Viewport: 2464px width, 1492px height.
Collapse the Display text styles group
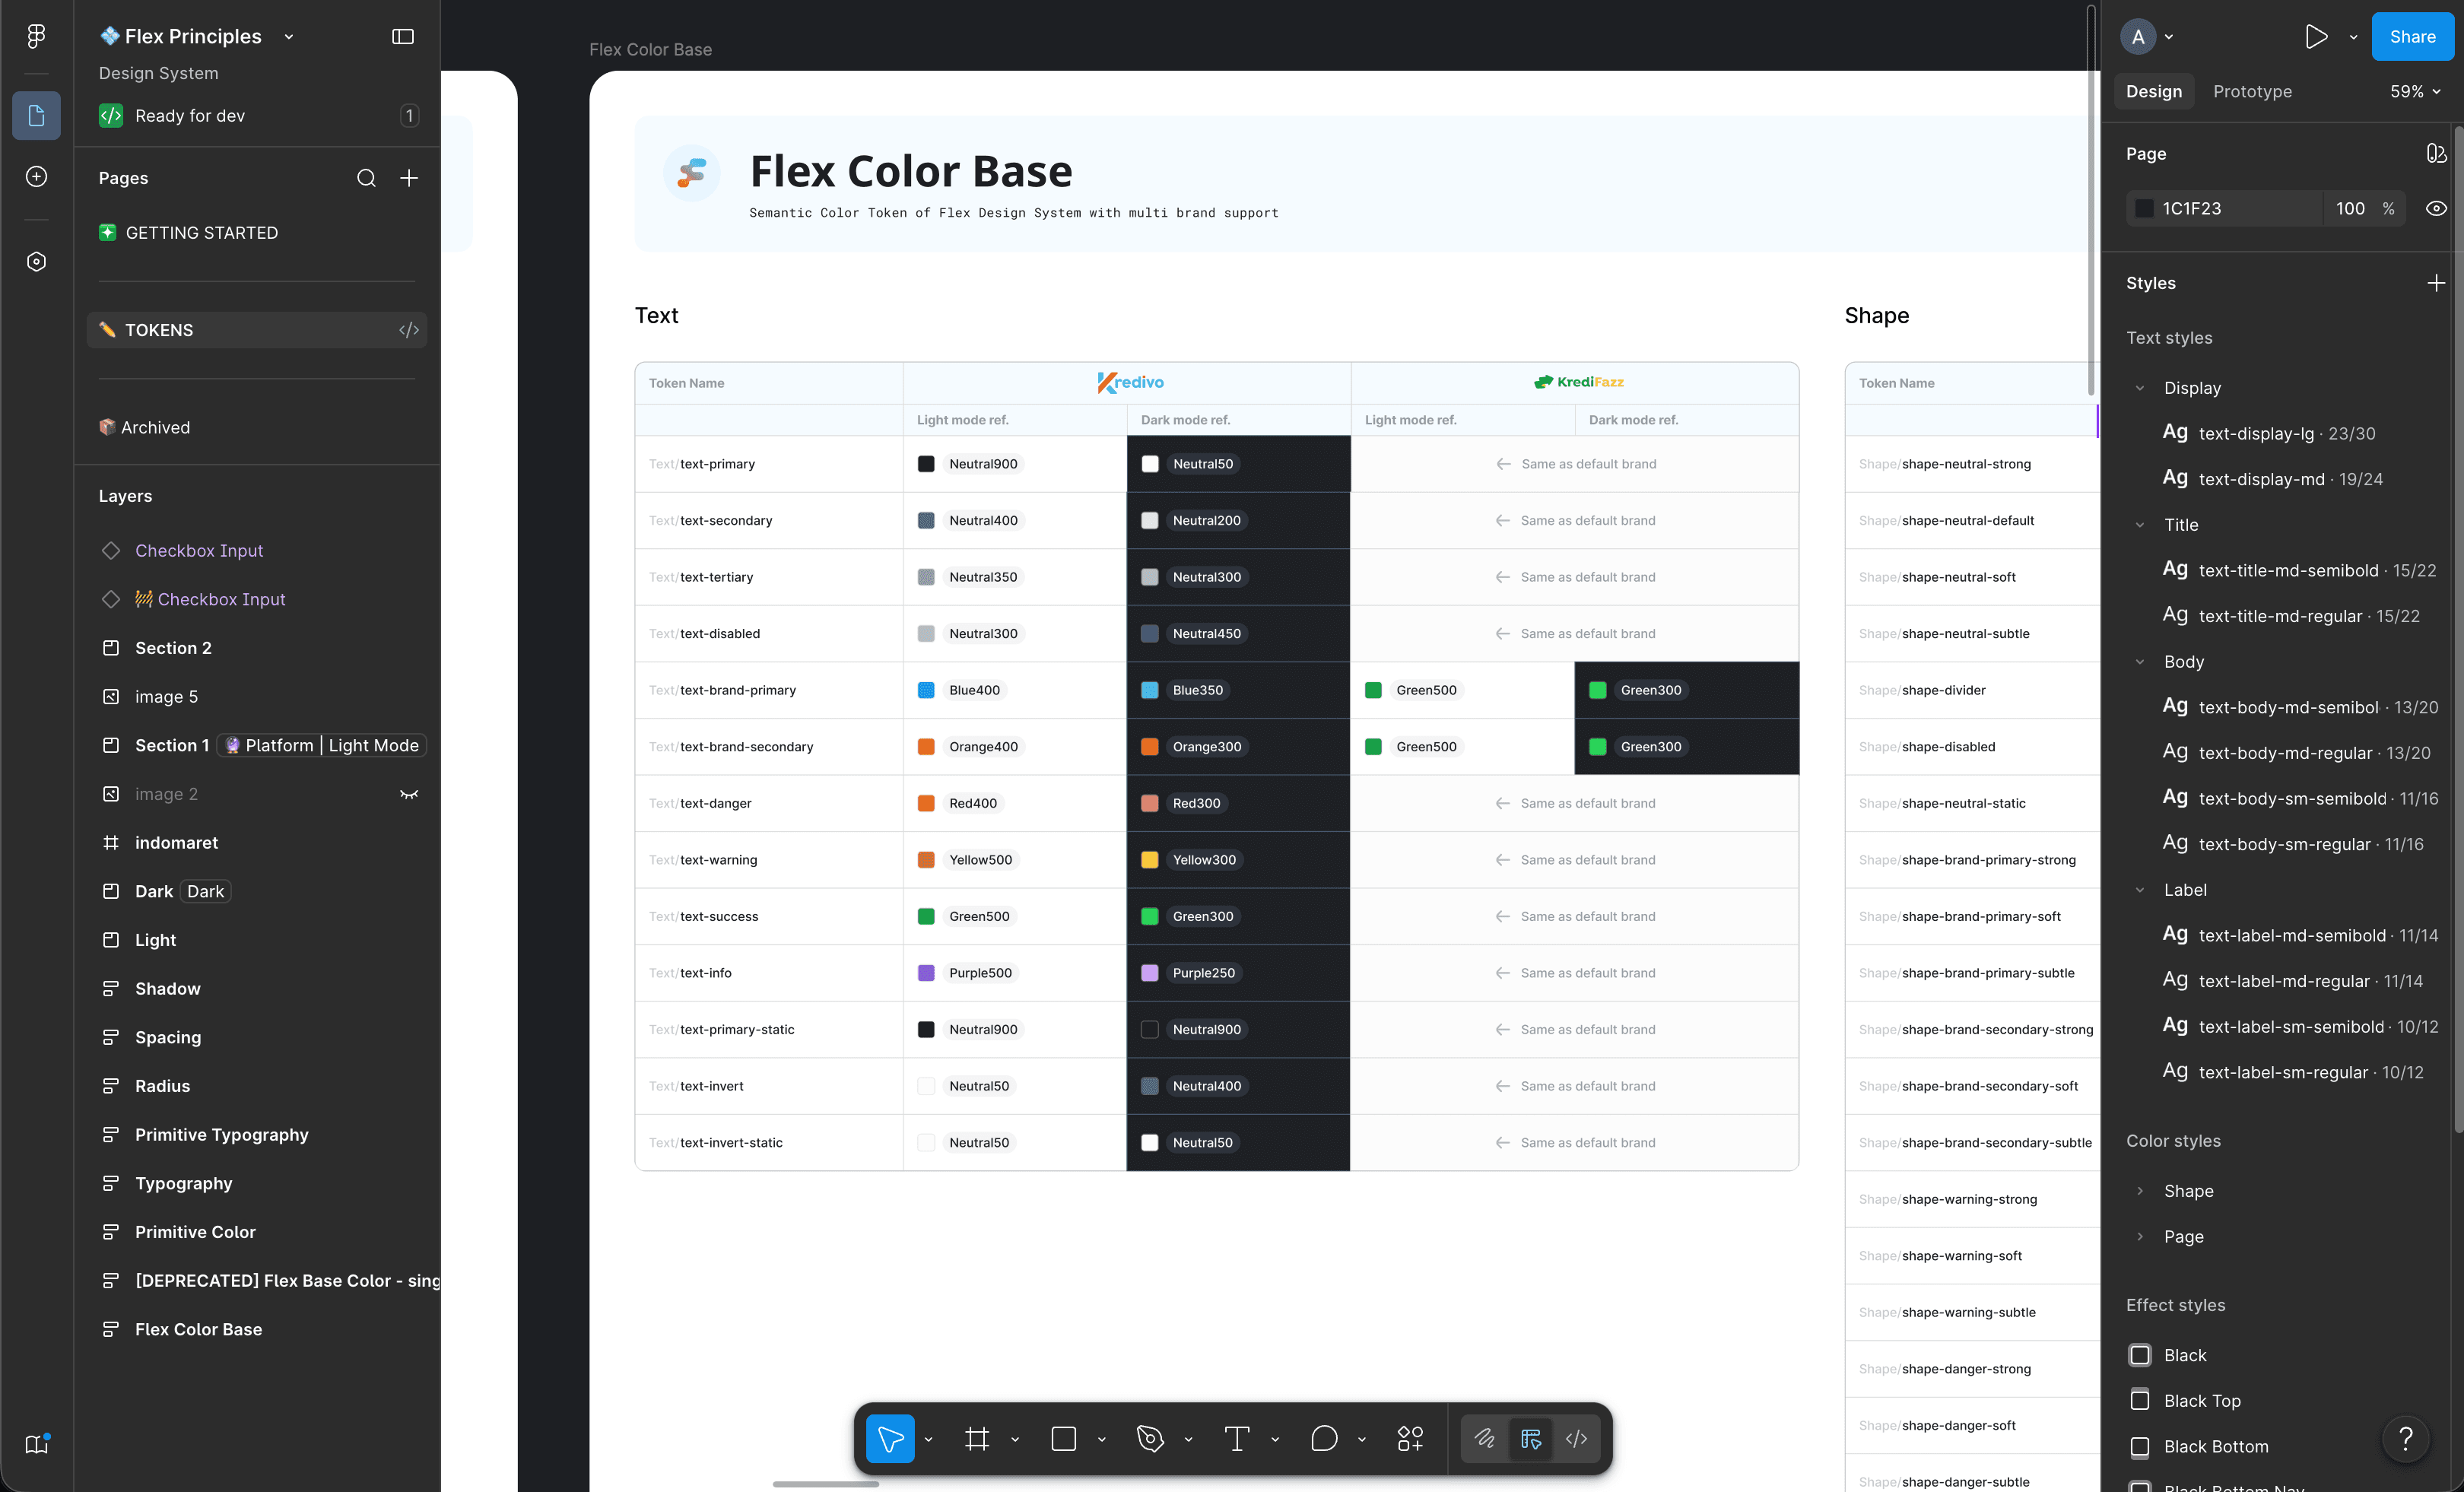click(2140, 388)
